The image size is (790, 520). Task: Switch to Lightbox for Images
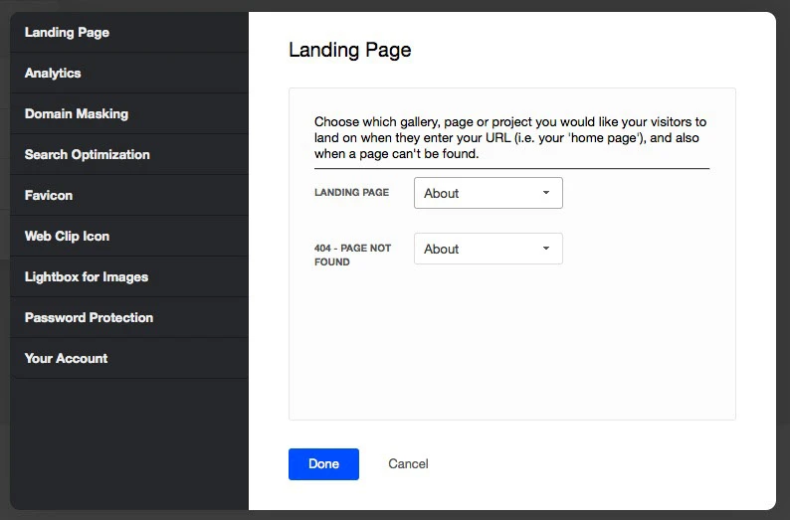[87, 277]
